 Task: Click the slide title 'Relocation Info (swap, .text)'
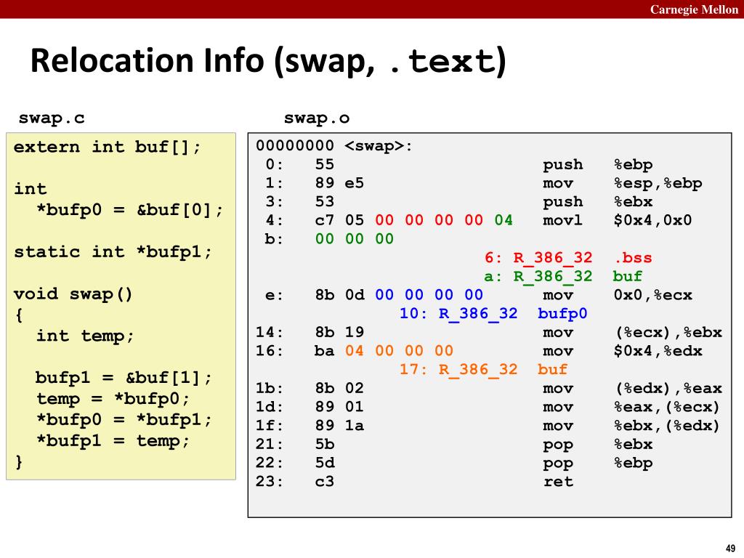tap(268, 61)
